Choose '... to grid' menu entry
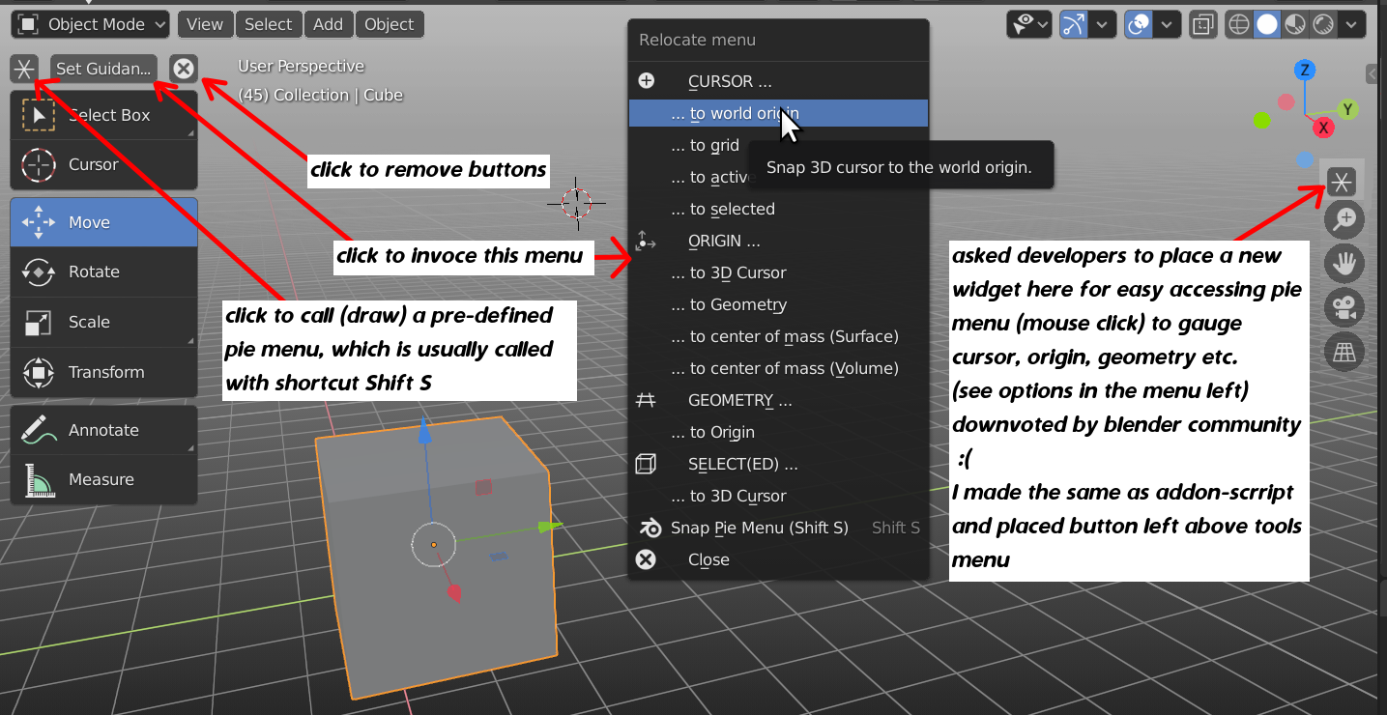Viewport: 1387px width, 715px height. [778, 145]
